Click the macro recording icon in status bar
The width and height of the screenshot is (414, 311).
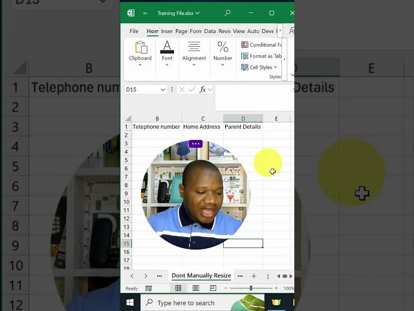[149, 288]
